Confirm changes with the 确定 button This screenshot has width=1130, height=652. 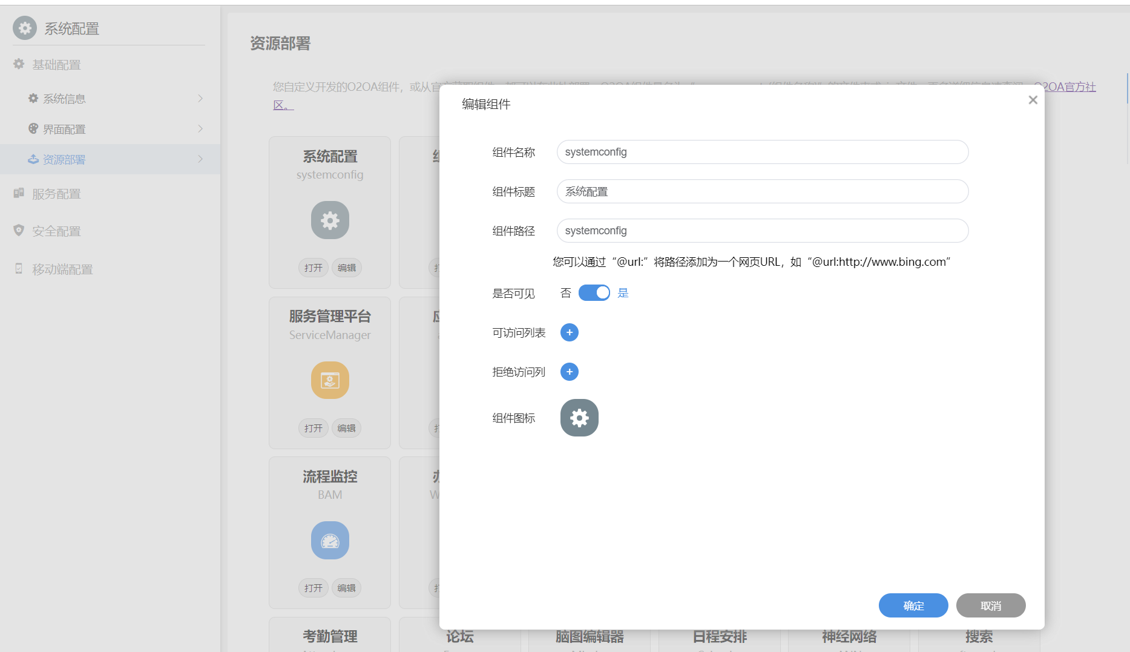pos(913,605)
